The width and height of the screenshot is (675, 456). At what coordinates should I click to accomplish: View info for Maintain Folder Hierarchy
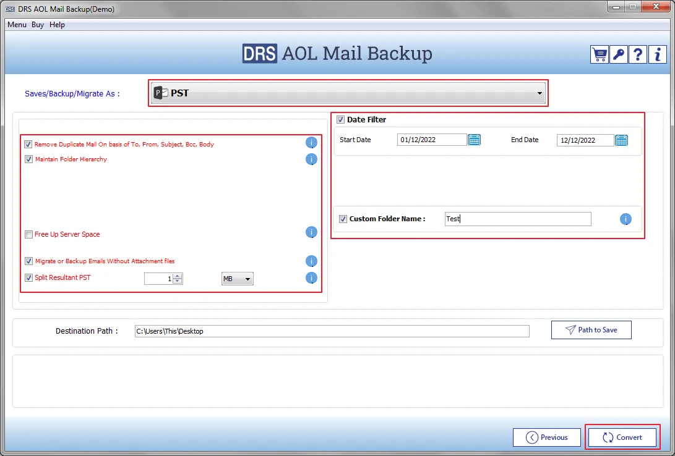[311, 159]
